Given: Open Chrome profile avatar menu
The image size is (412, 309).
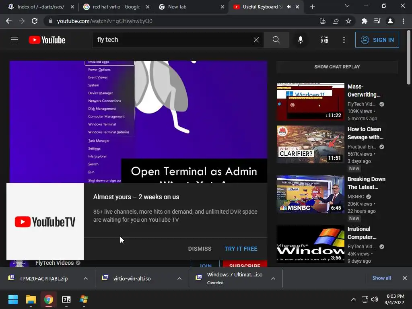Looking at the screenshot, I should point(390,21).
